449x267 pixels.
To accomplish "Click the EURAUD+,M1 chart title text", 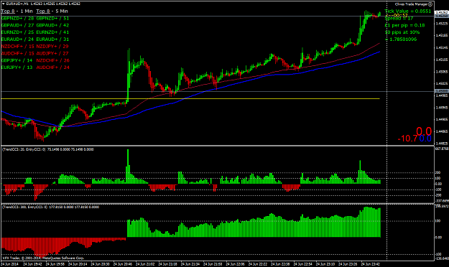I will pos(17,4).
